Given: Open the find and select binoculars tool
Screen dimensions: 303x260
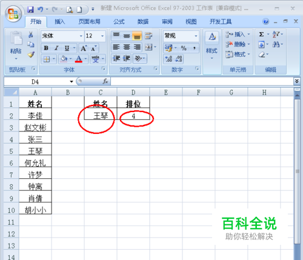Looking at the screenshot, I should [x=276, y=44].
